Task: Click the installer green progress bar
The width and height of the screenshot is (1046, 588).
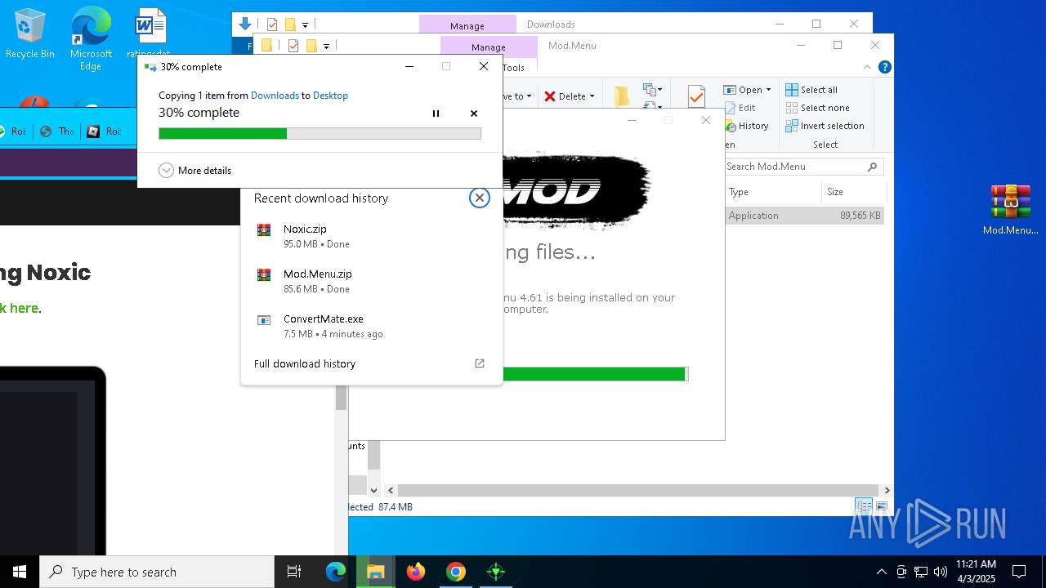Action: (596, 374)
